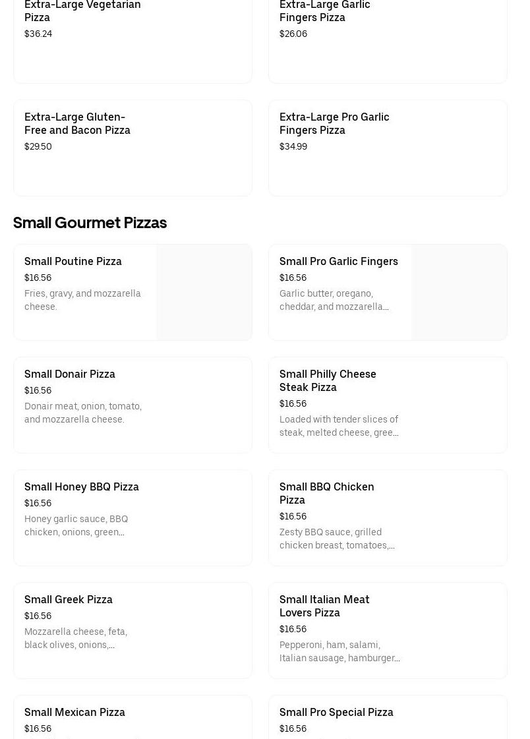Open the Small Pro Garlic Fingers title
Viewport: 530px width, 739px height.
[338, 261]
